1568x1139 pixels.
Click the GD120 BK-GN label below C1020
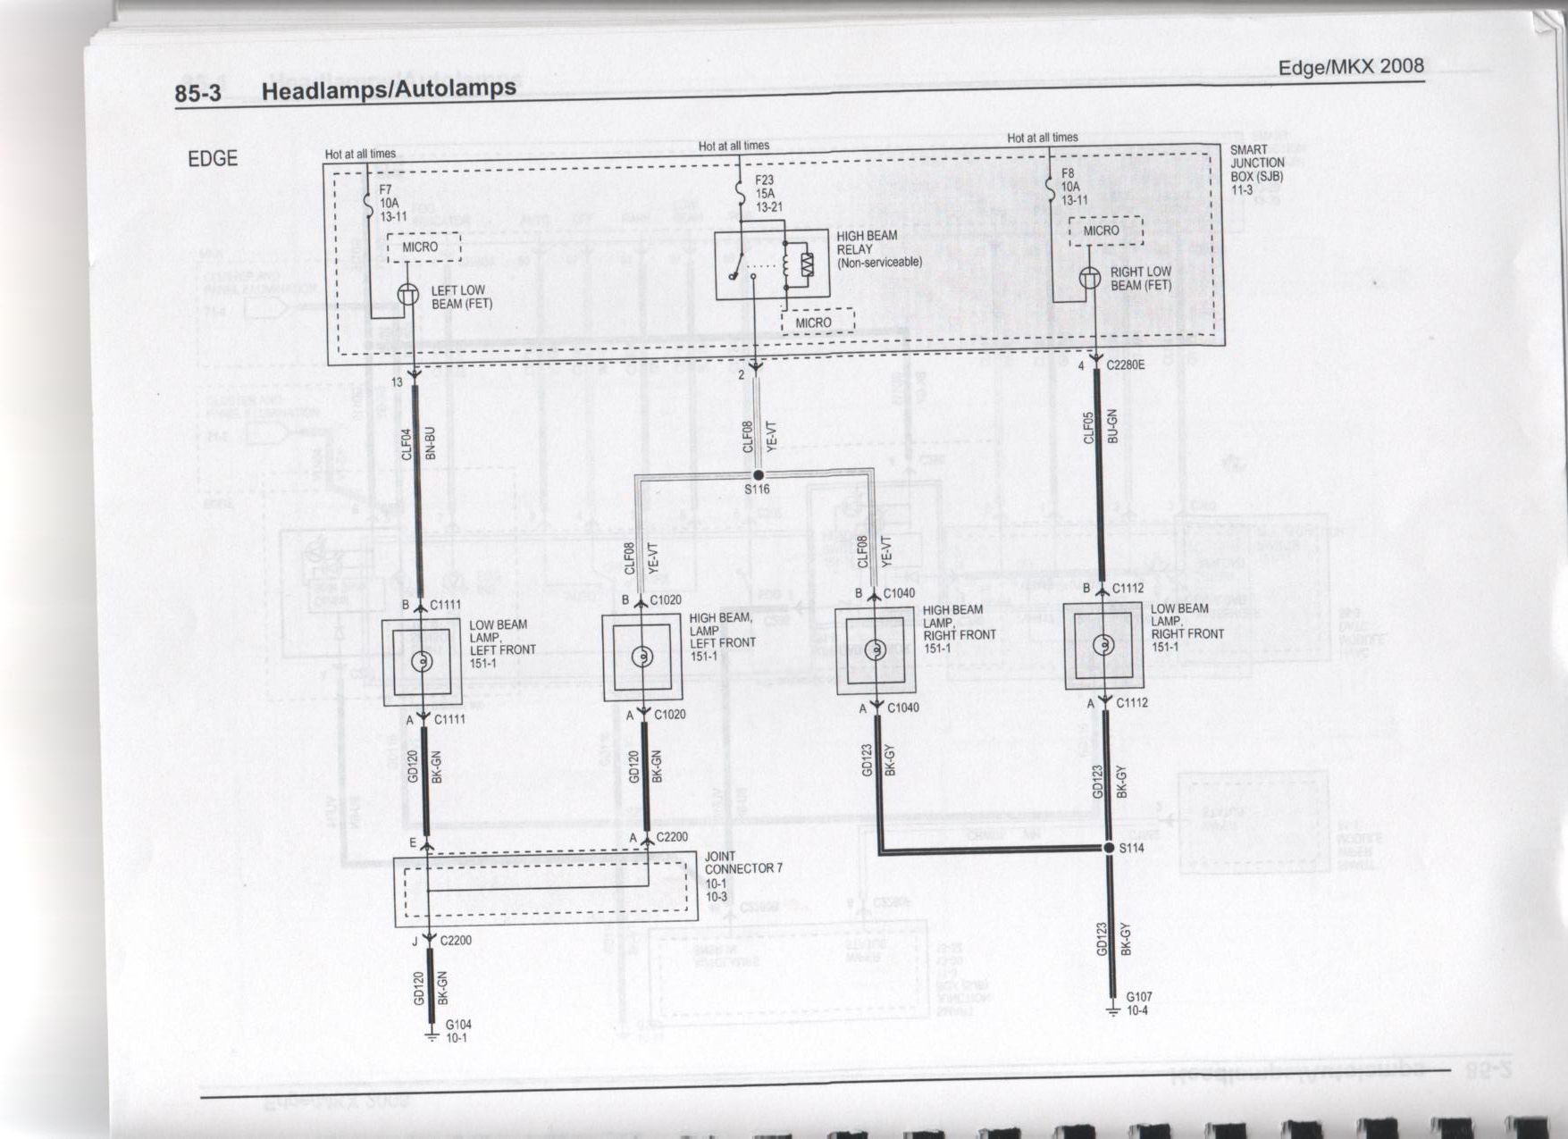click(645, 767)
